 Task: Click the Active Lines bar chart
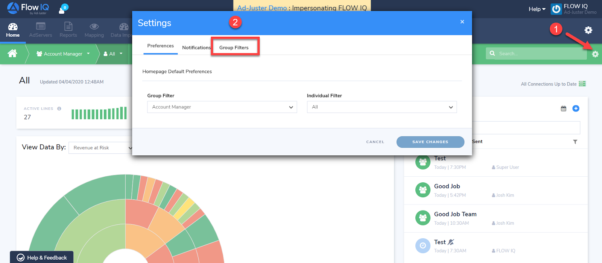99,113
